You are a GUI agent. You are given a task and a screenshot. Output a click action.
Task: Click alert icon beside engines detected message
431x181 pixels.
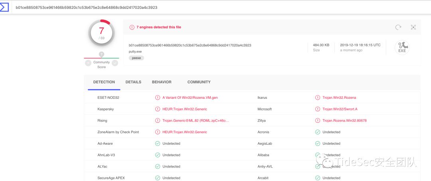pyautogui.click(x=132, y=27)
